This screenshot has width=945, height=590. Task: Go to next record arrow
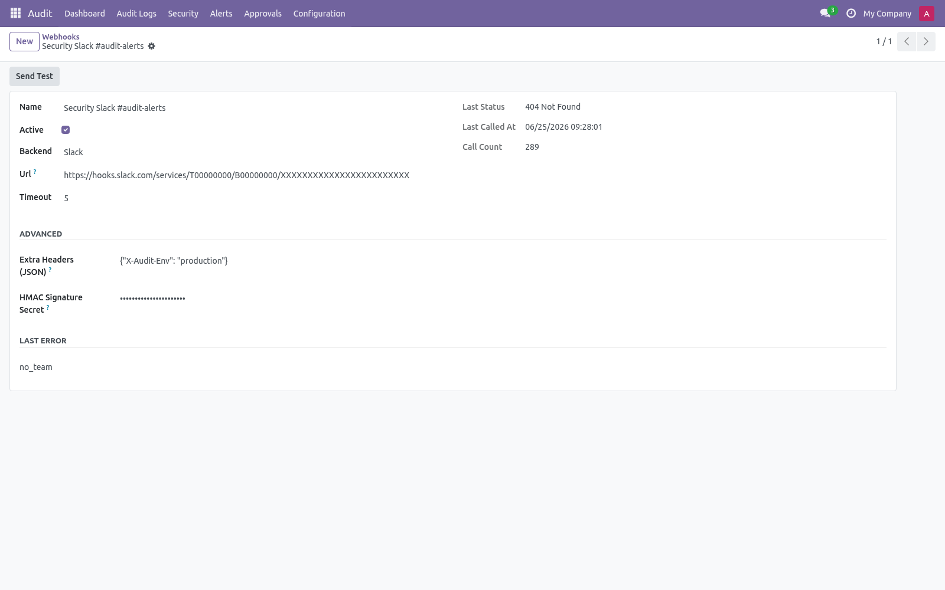click(926, 41)
